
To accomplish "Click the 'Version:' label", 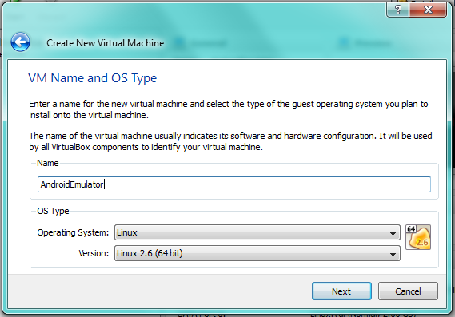I will 94,253.
